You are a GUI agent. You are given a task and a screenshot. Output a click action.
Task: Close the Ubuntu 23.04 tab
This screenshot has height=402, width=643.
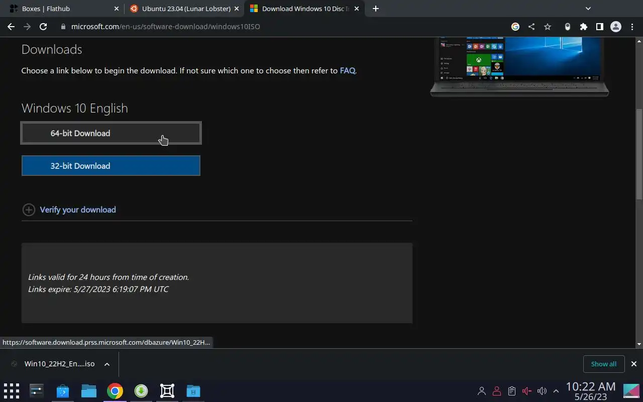pyautogui.click(x=237, y=9)
